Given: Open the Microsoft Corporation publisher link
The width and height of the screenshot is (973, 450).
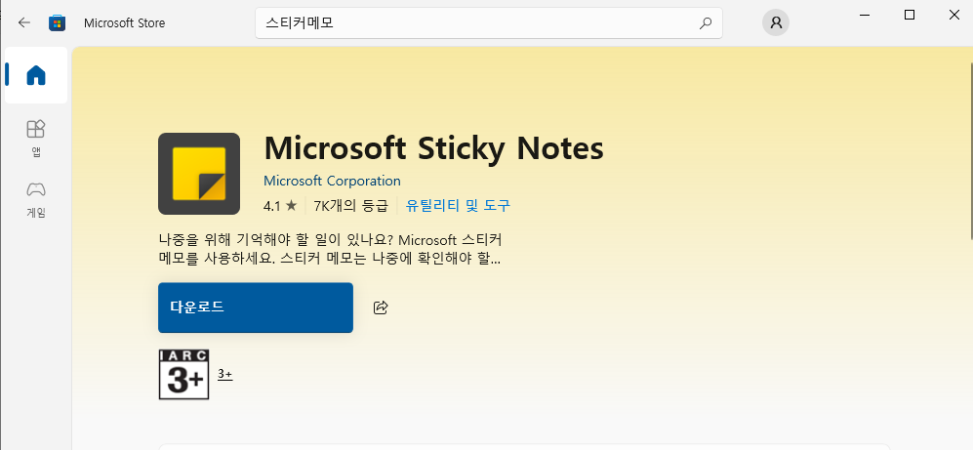Looking at the screenshot, I should [x=332, y=181].
